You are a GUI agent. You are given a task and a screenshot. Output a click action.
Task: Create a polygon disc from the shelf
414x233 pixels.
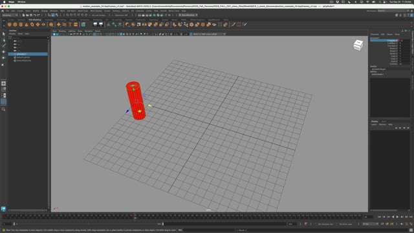tap(43, 25)
